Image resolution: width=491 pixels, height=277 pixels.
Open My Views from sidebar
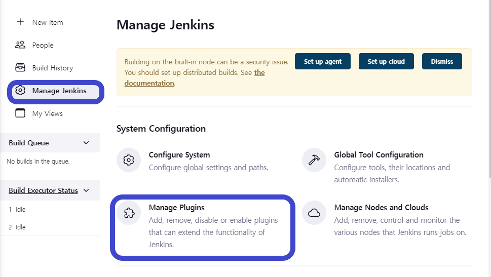[47, 113]
